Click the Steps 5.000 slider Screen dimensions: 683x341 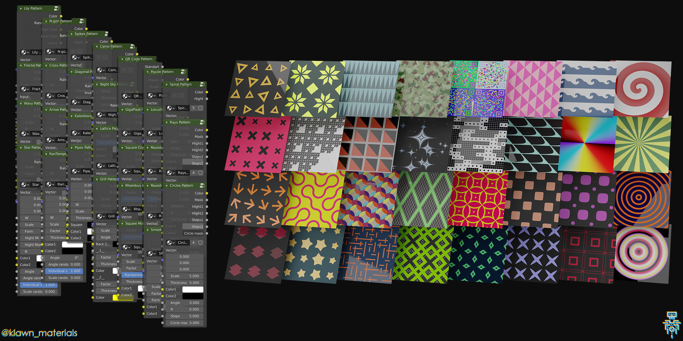(x=184, y=316)
